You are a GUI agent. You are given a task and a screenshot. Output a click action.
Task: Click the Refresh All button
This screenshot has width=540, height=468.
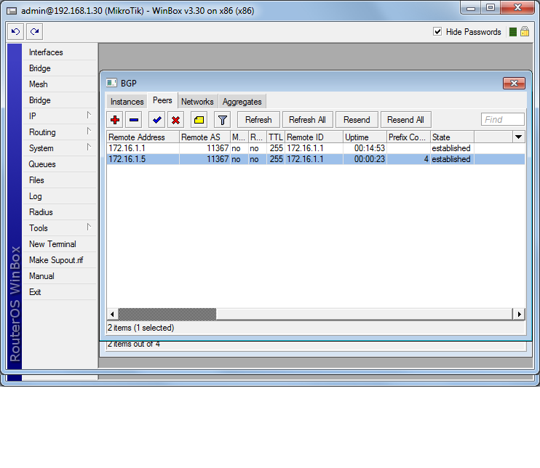(307, 120)
